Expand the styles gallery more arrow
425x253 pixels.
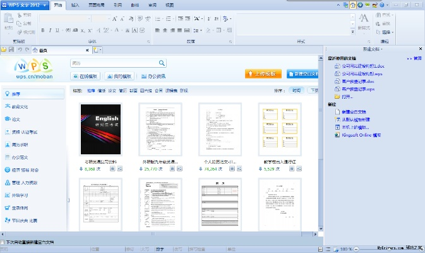pos(352,32)
